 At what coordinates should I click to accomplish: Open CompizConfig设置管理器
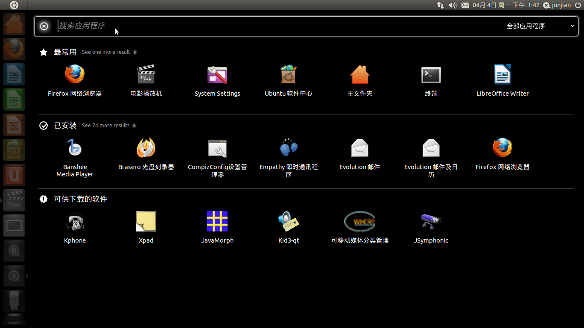(x=217, y=158)
